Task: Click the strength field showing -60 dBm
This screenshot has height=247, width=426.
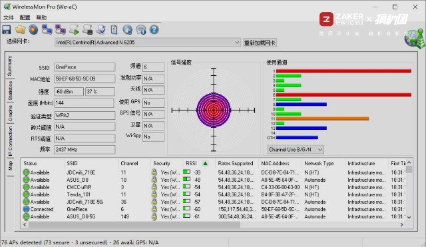Action: click(69, 92)
